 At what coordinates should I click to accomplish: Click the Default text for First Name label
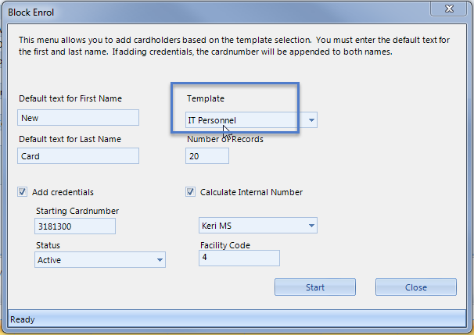[x=70, y=98]
